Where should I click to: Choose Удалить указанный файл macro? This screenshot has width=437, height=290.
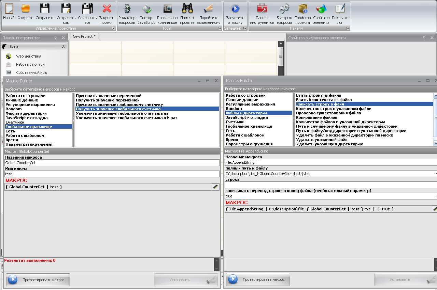pyautogui.click(x=322, y=140)
